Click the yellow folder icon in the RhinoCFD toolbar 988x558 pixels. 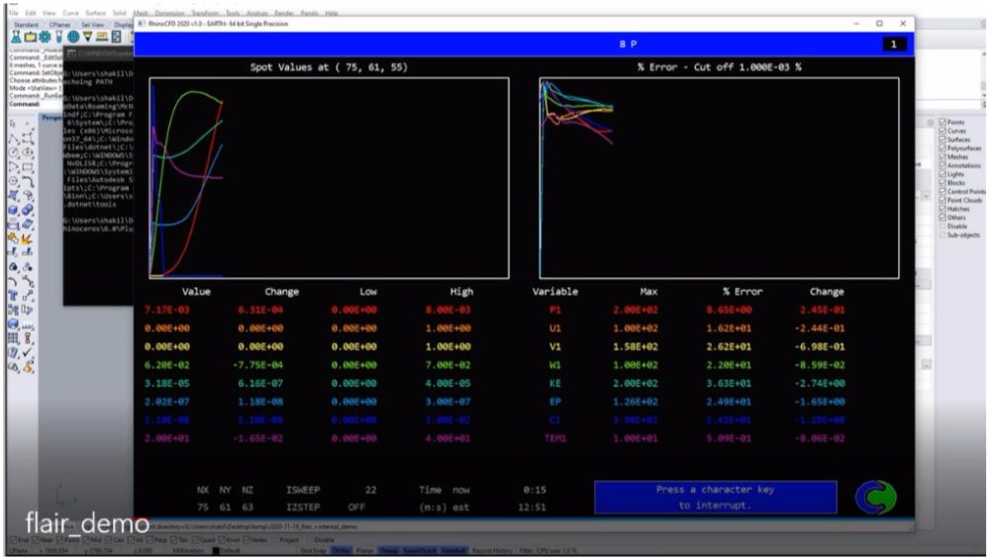[31, 37]
